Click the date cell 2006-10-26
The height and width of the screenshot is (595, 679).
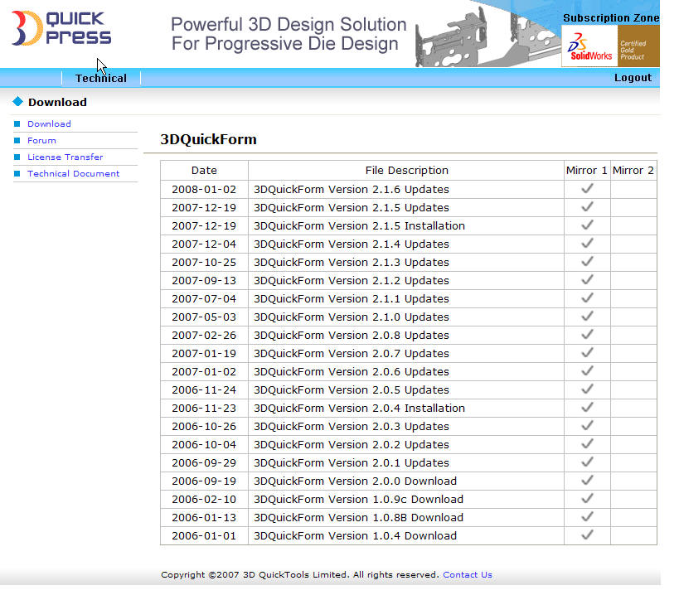[x=204, y=426]
